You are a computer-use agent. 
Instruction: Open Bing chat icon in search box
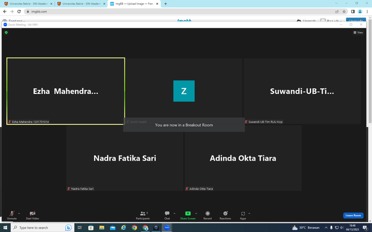69,227
